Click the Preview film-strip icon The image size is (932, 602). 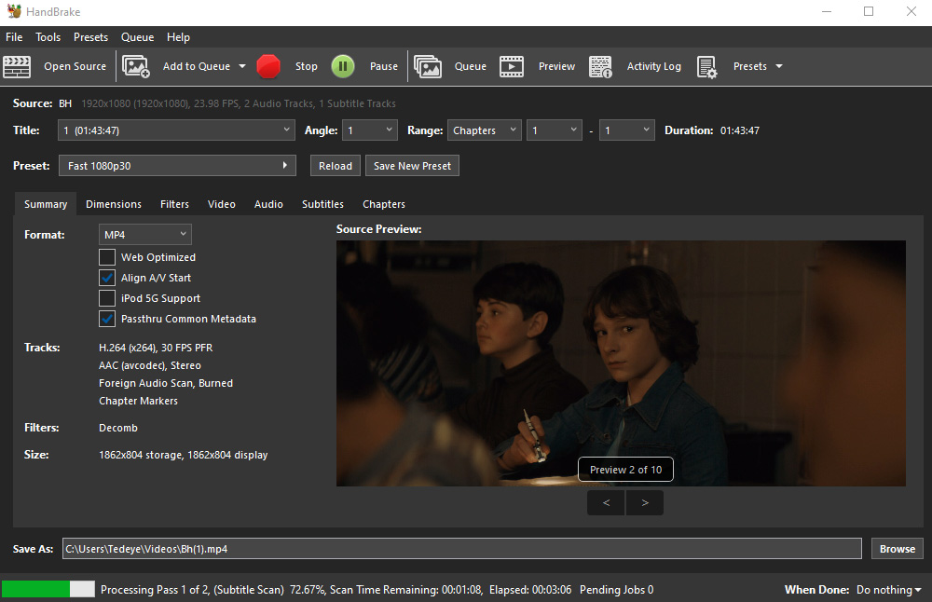[512, 66]
